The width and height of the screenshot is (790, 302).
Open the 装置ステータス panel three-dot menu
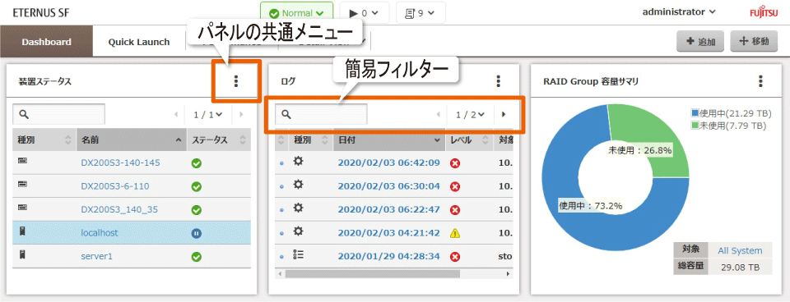236,81
